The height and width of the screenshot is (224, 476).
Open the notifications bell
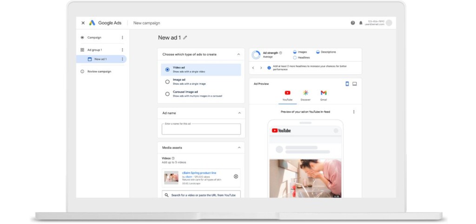coord(361,23)
